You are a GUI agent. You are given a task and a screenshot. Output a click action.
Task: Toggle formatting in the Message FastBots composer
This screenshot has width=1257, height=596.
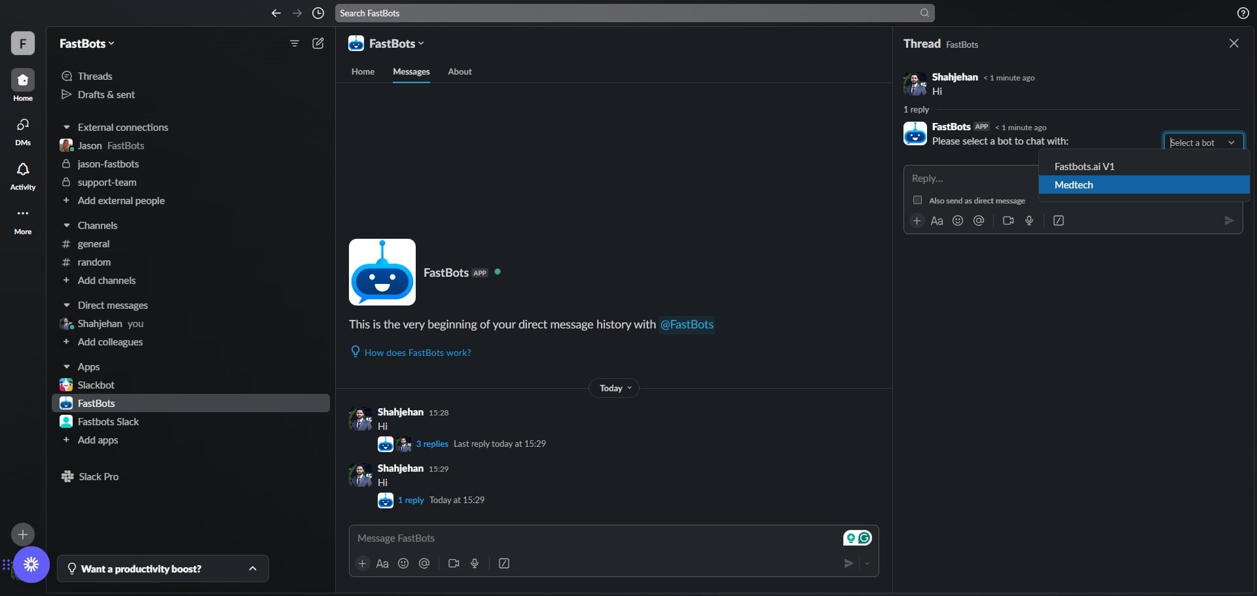(382, 563)
